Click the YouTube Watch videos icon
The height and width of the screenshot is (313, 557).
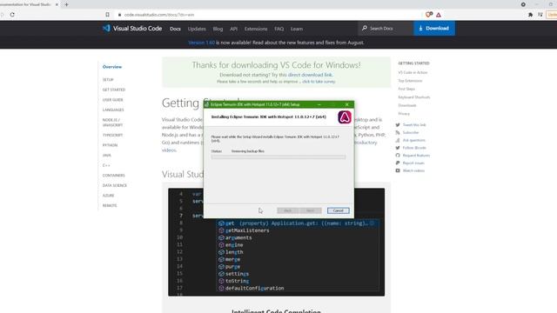(x=398, y=170)
